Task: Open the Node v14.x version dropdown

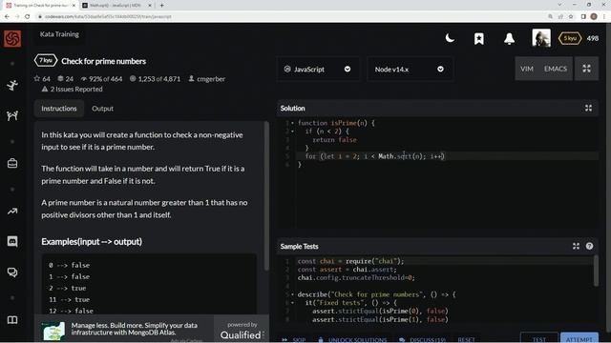Action: pyautogui.click(x=410, y=70)
